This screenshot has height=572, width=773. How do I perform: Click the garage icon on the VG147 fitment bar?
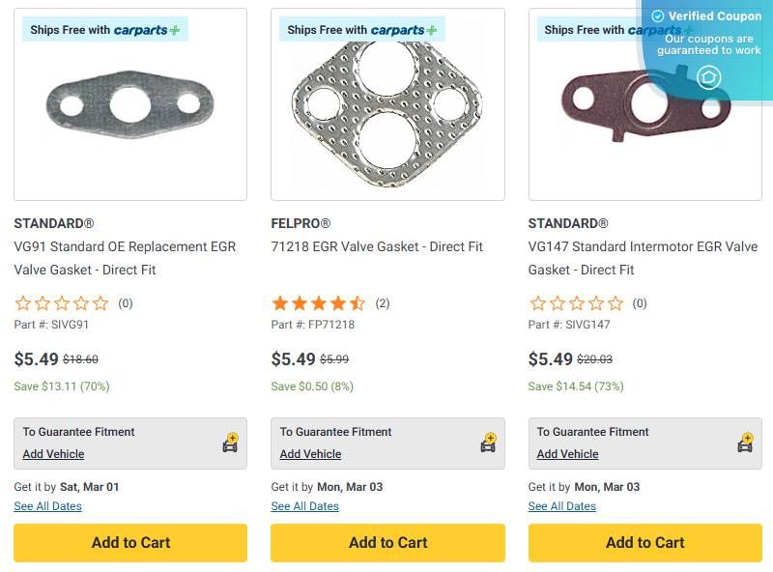pyautogui.click(x=744, y=443)
